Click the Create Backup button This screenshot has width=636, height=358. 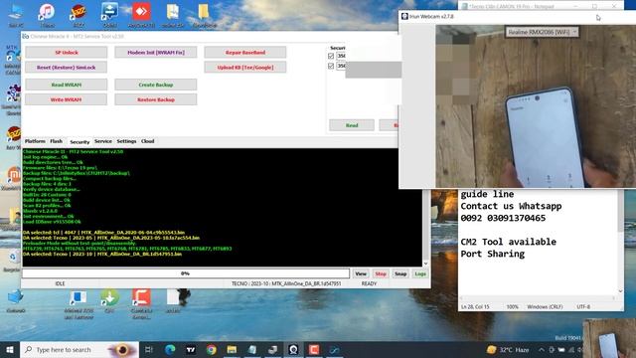(x=156, y=85)
